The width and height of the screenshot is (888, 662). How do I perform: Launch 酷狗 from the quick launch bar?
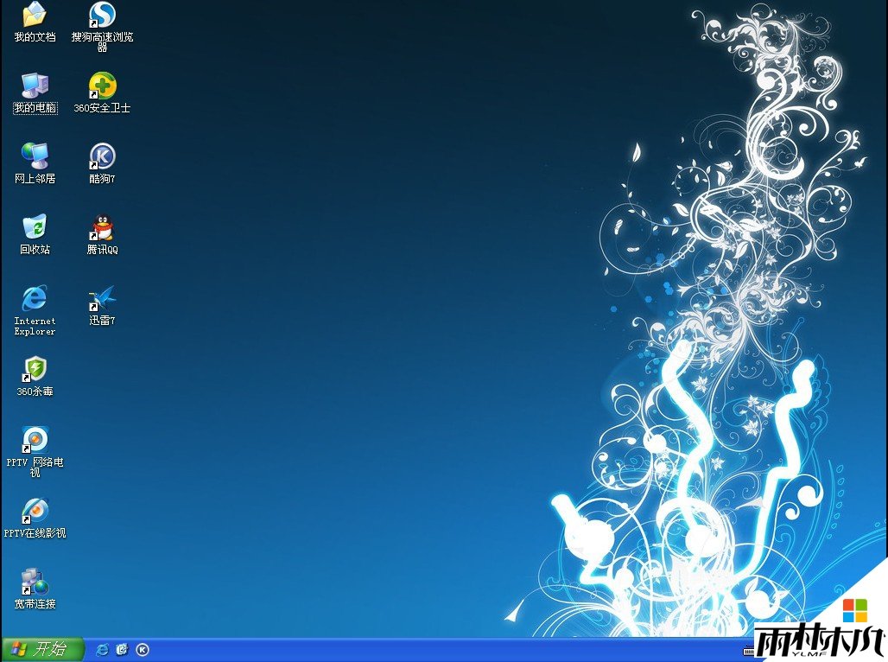143,650
